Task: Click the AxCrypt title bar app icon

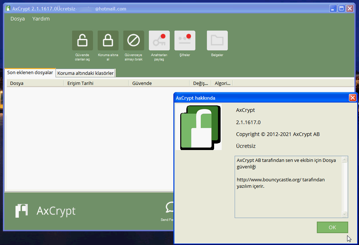Action: (8, 9)
